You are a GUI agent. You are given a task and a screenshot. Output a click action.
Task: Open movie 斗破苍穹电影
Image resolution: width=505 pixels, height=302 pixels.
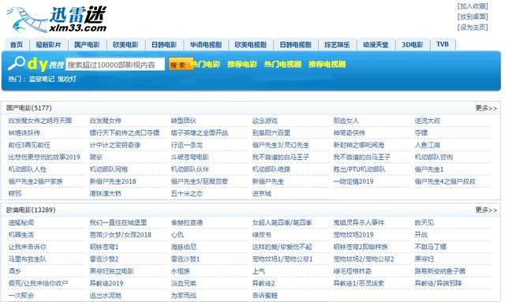[190, 157]
